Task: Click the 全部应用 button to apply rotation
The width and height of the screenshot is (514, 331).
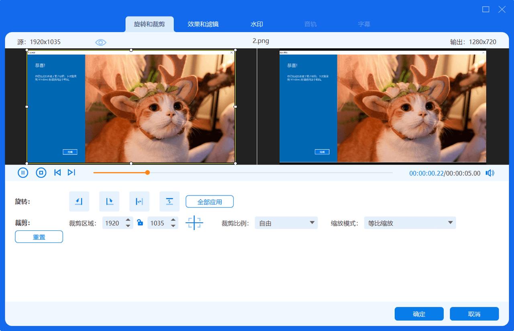Action: click(209, 201)
